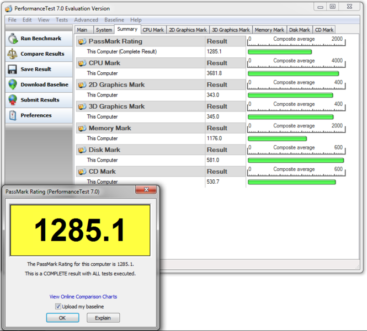The width and height of the screenshot is (367, 331).
Task: Click the Save Result floppy disk icon
Action: pyautogui.click(x=12, y=70)
